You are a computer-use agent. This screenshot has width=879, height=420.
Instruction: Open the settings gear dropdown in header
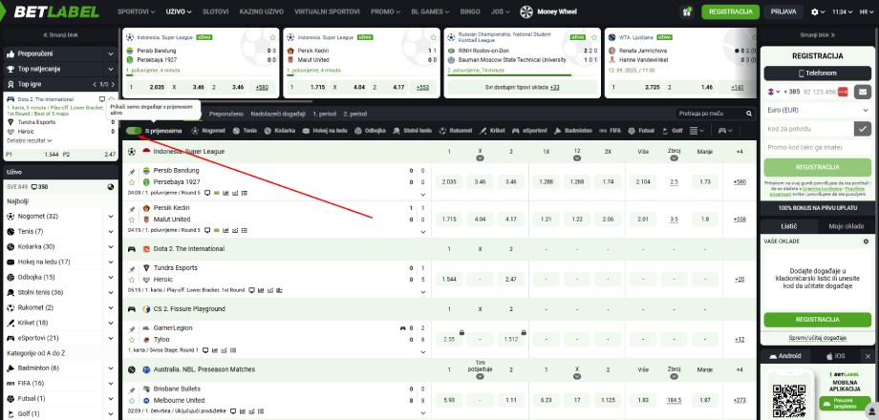818,11
